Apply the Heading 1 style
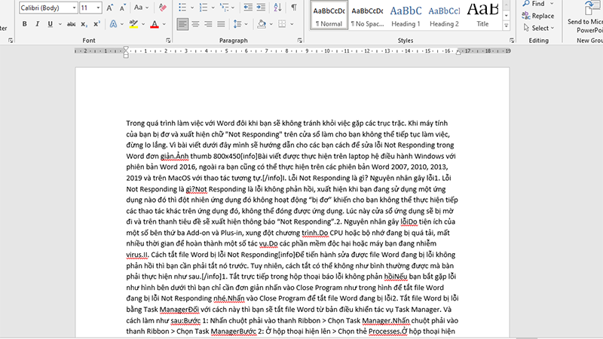This screenshot has width=603, height=339. pyautogui.click(x=407, y=15)
